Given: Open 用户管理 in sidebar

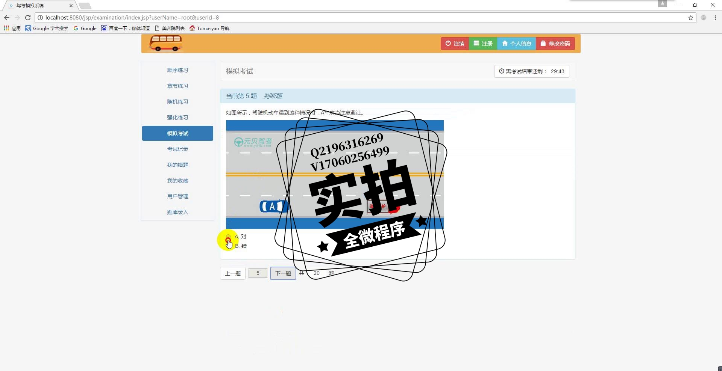Looking at the screenshot, I should 177,196.
